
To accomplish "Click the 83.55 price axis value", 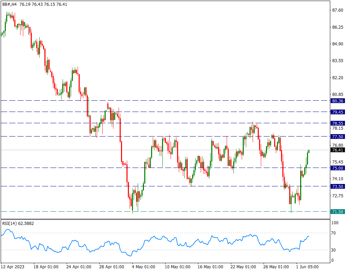I will pyautogui.click(x=338, y=61).
